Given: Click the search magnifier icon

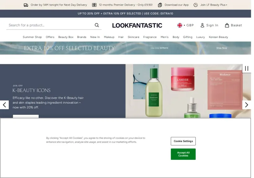Looking at the screenshot, I should 97,25.
